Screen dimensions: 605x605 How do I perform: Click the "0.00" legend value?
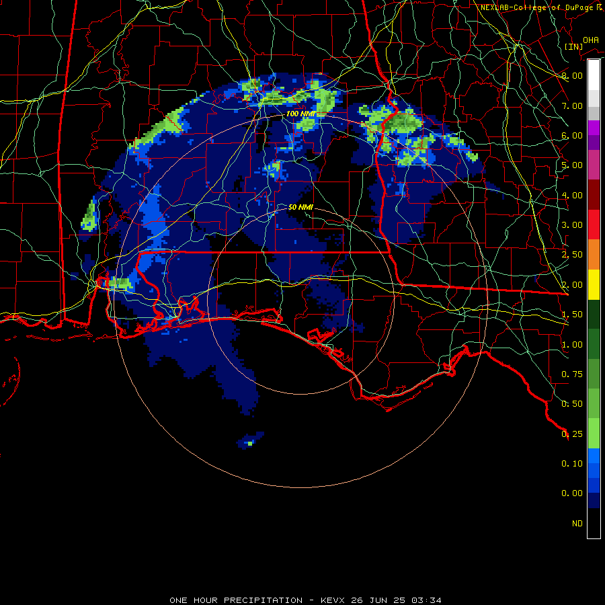pos(572,493)
